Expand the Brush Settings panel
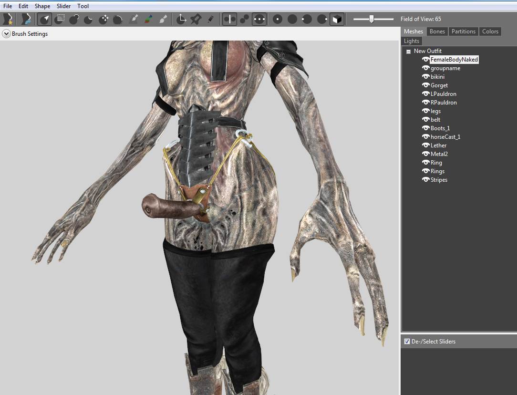Viewport: 517px width, 395px height. (x=6, y=33)
